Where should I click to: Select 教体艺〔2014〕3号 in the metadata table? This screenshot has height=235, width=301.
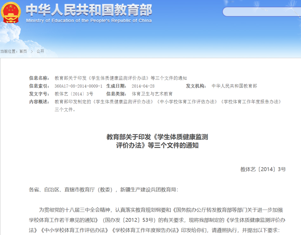[x=74, y=94]
